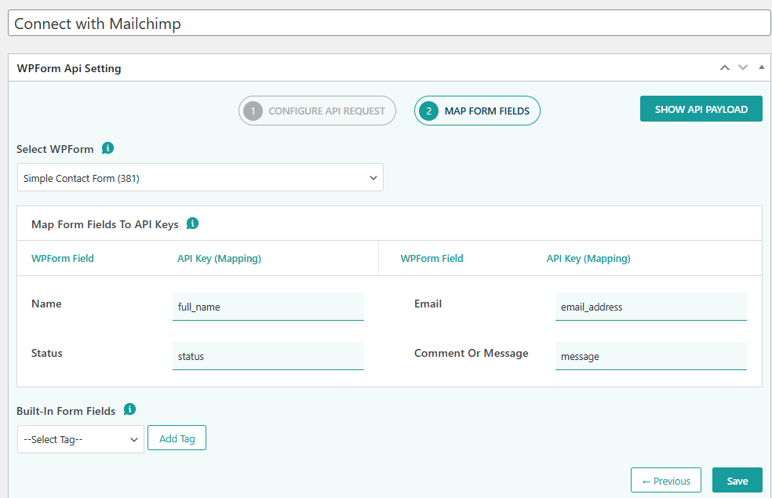Click the SHOW API PAYLOAD button
Viewport: 772px width, 498px height.
coord(701,108)
